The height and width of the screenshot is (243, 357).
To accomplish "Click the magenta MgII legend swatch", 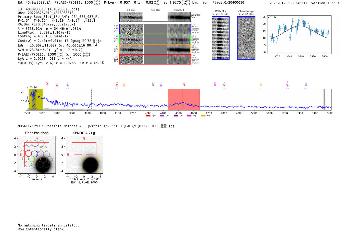I will [189, 116].
